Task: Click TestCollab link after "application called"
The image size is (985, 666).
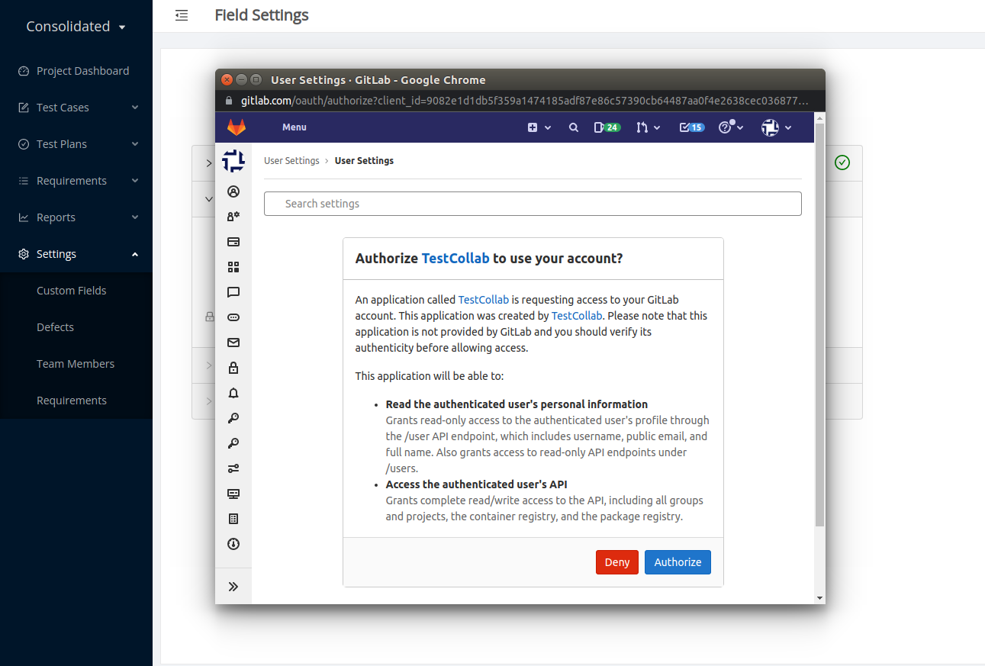Action: pos(484,300)
